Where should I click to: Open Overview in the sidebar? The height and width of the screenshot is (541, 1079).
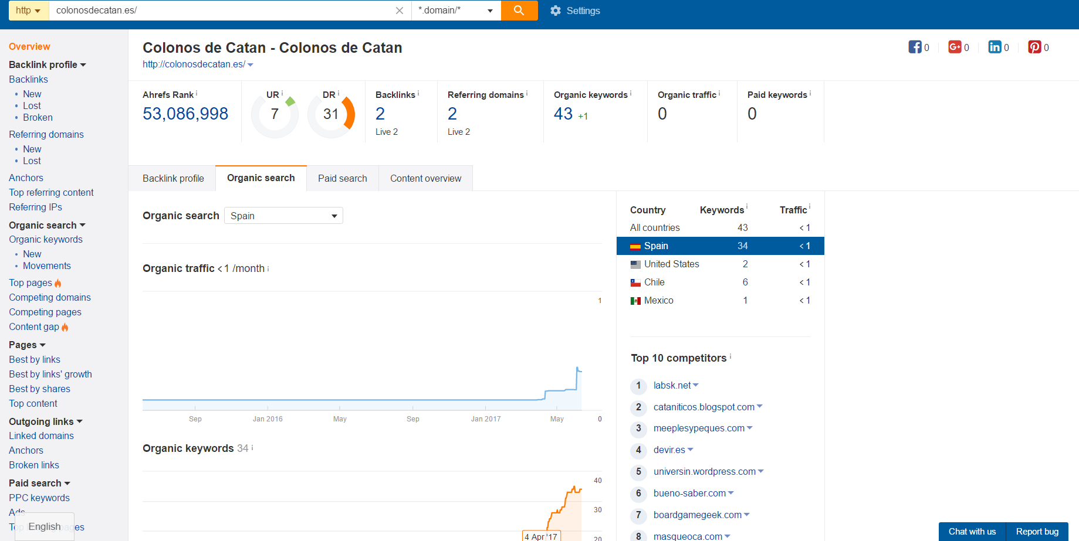[x=29, y=46]
